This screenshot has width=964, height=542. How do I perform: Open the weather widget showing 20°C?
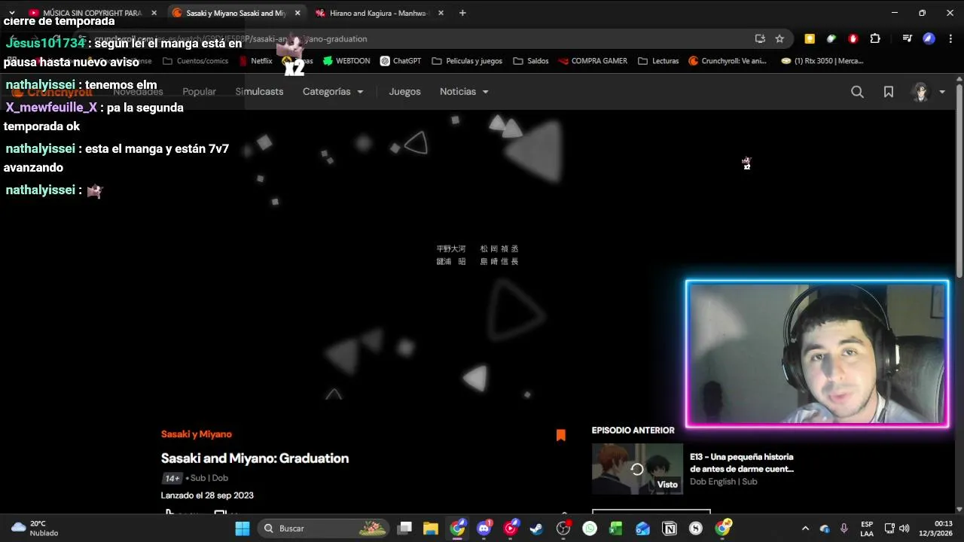[35, 528]
